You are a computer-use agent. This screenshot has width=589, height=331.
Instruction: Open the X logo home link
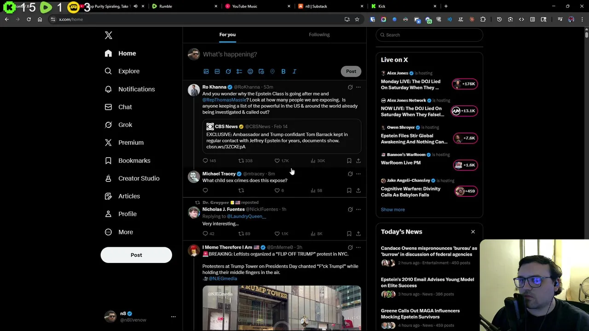(109, 35)
